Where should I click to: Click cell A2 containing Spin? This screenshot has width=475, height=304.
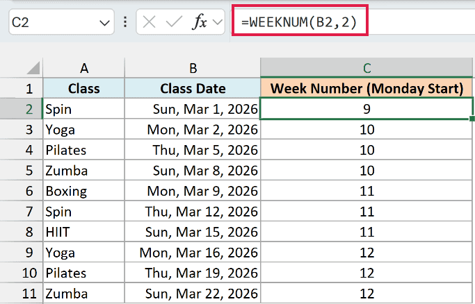coord(84,109)
